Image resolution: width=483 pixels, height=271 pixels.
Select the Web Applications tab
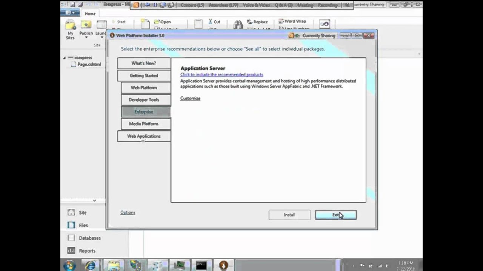click(144, 136)
